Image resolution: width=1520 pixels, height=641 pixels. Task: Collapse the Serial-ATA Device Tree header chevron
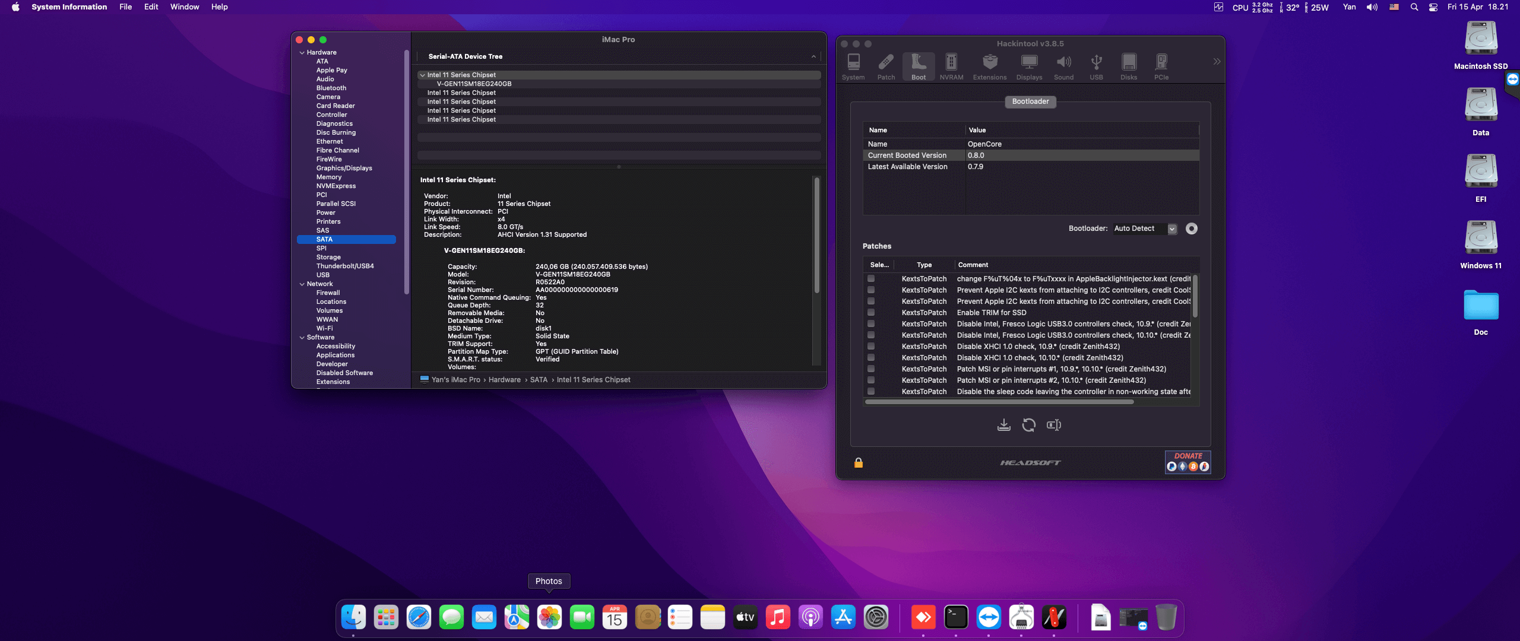[x=813, y=56]
